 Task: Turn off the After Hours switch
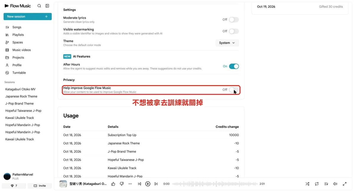(x=234, y=66)
